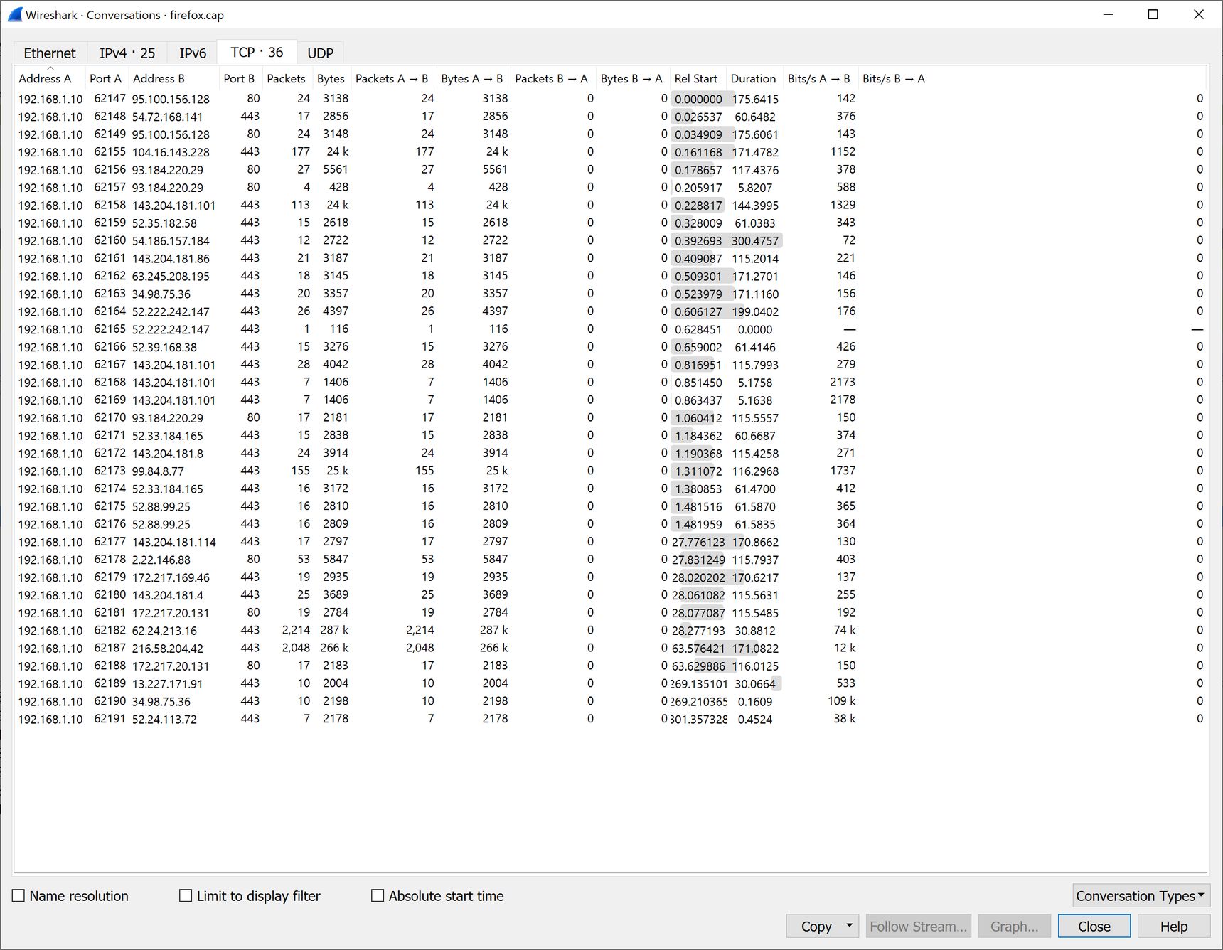Select the row with address 52.39.168.38
The width and height of the screenshot is (1223, 950).
tap(610, 347)
